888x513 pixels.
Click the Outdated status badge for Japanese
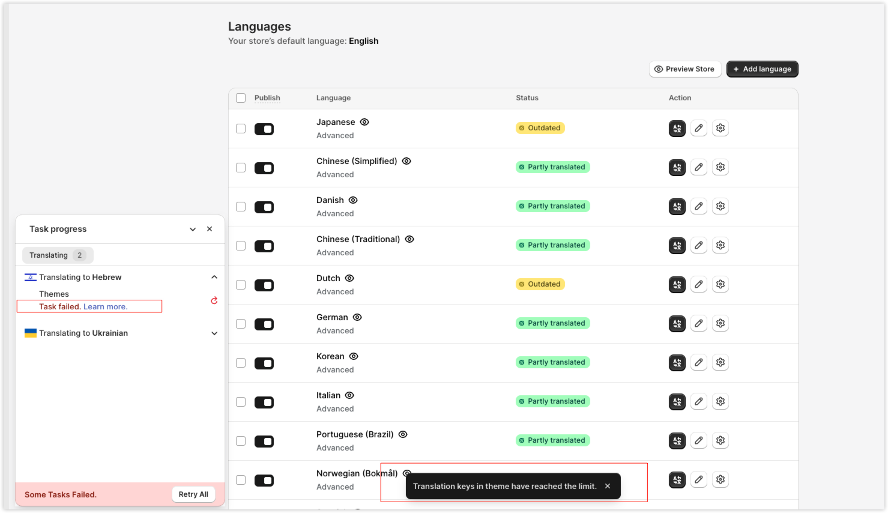[x=540, y=128]
